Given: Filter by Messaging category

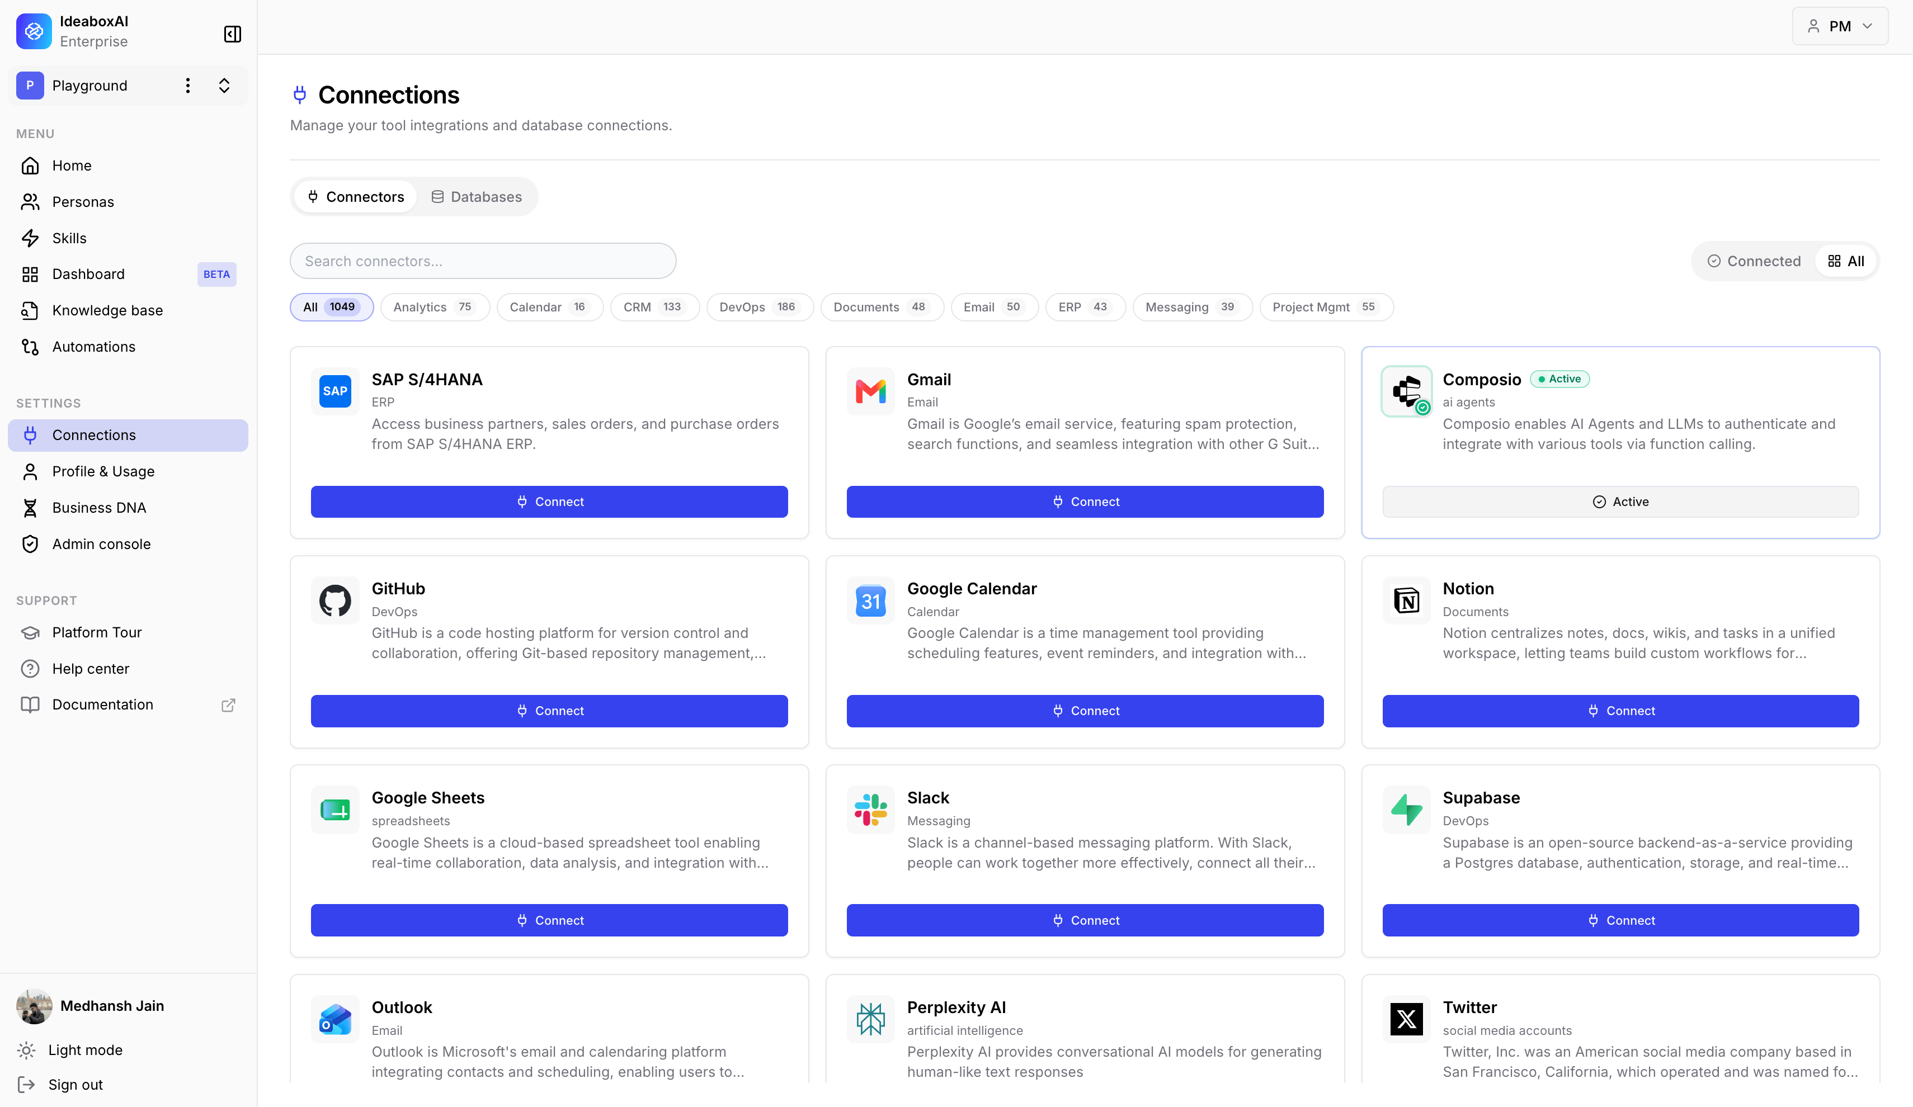Looking at the screenshot, I should pyautogui.click(x=1193, y=307).
